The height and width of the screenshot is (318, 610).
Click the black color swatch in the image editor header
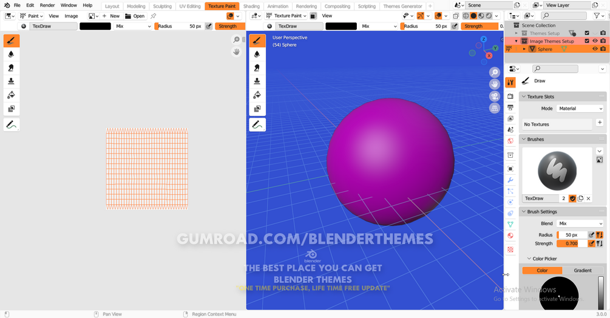coord(95,27)
